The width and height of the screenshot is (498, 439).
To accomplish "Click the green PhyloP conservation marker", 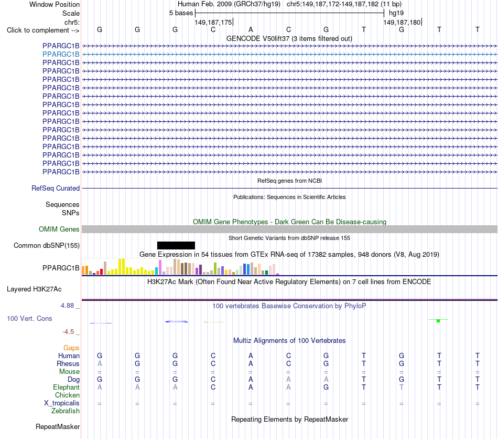I will click(438, 321).
